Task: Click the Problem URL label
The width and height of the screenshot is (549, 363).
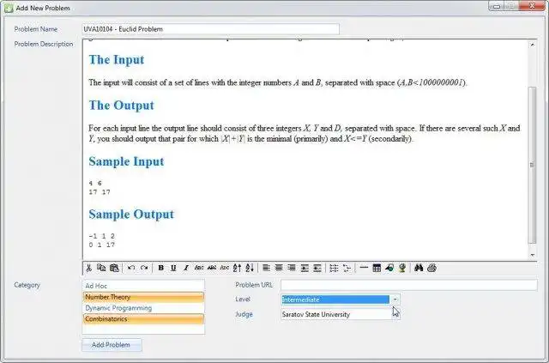Action: tap(254, 285)
